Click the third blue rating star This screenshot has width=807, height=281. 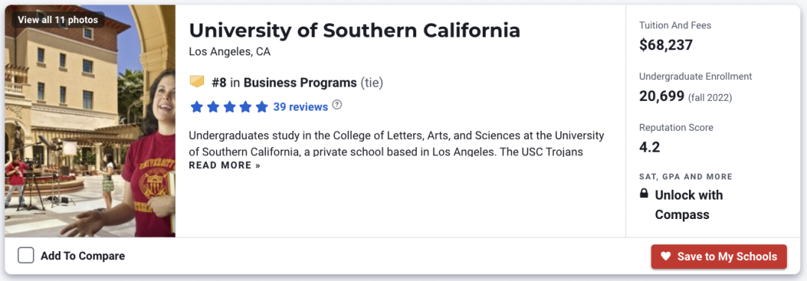pyautogui.click(x=229, y=107)
